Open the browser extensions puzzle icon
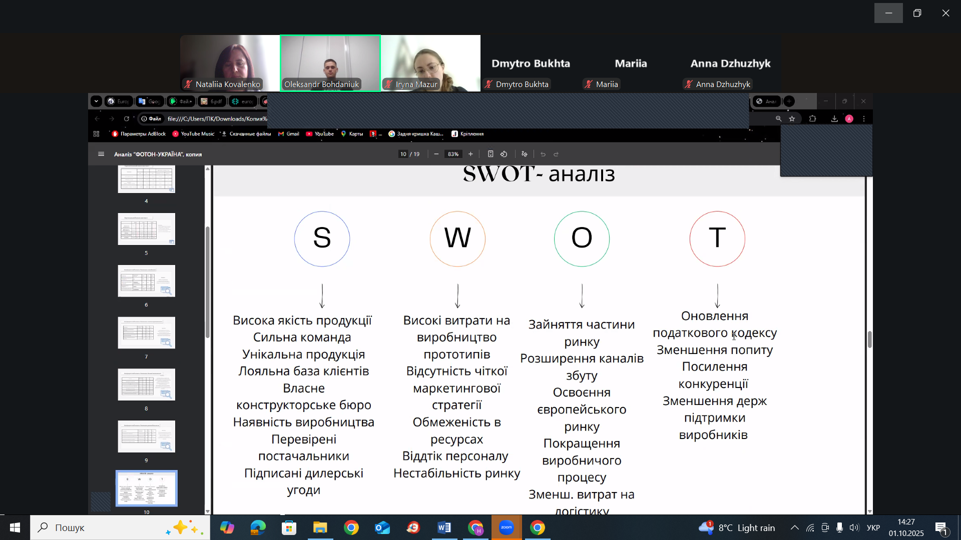The width and height of the screenshot is (961, 540). click(x=812, y=118)
